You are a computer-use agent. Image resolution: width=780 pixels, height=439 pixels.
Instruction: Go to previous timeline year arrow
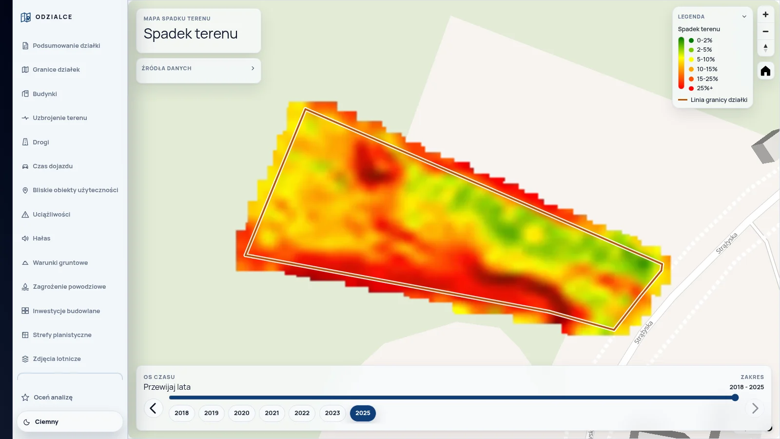click(153, 408)
